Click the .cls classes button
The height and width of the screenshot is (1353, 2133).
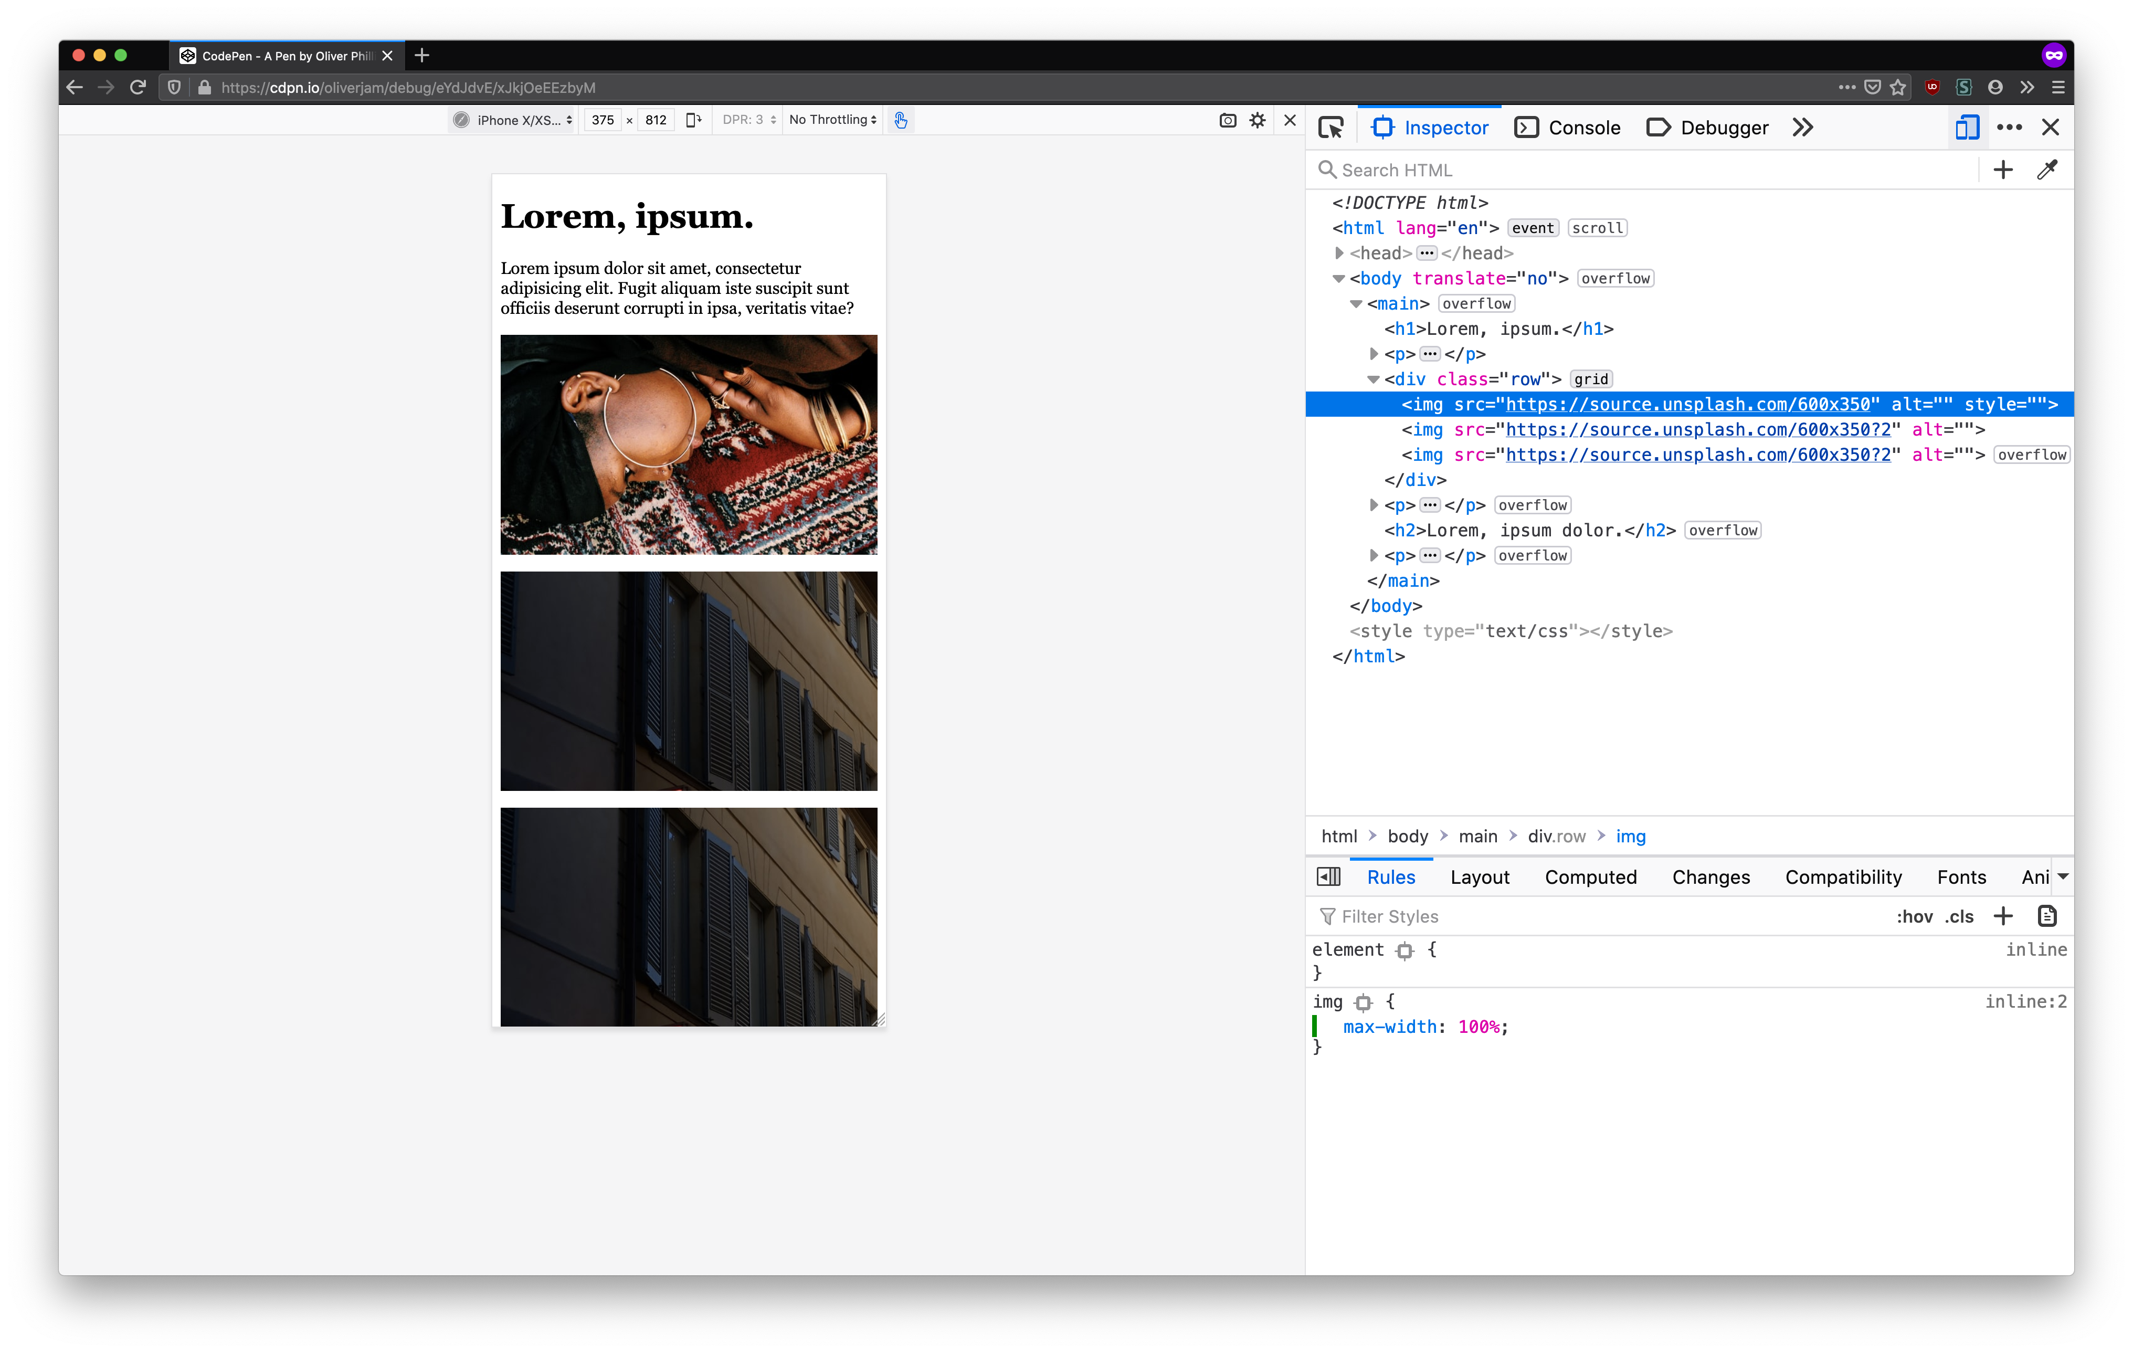(1959, 916)
